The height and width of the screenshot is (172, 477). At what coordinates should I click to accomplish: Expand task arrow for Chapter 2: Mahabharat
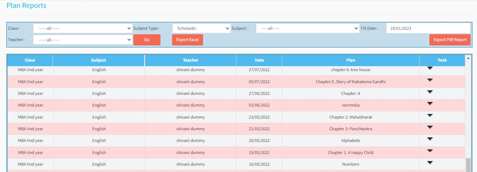(x=430, y=115)
